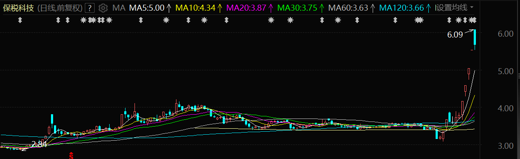Open the 设置均线 dropdown

(x=454, y=8)
